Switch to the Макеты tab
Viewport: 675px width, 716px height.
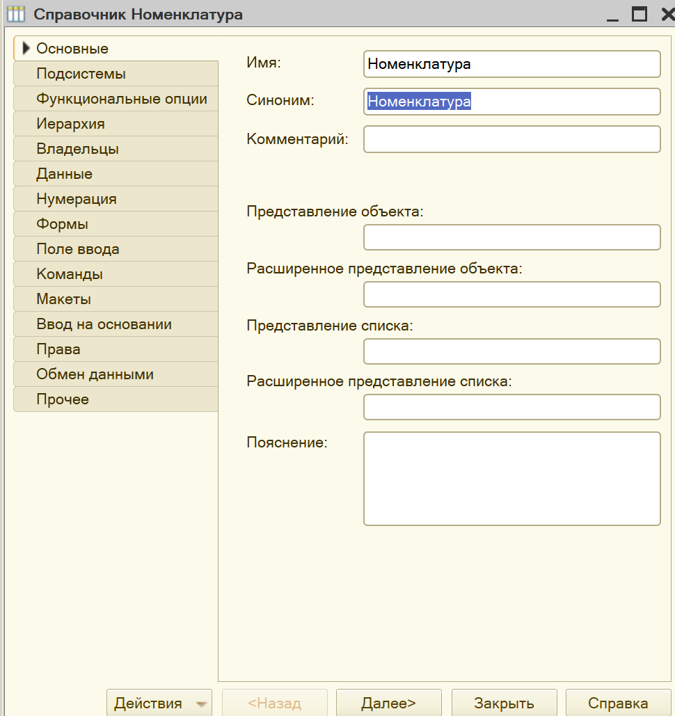(x=116, y=299)
